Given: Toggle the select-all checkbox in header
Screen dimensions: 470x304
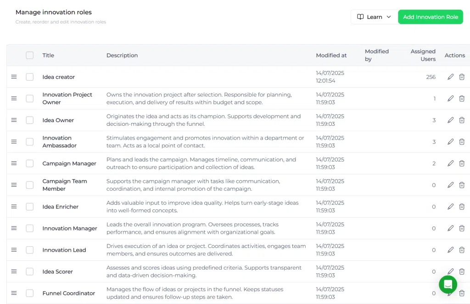Looking at the screenshot, I should (30, 55).
